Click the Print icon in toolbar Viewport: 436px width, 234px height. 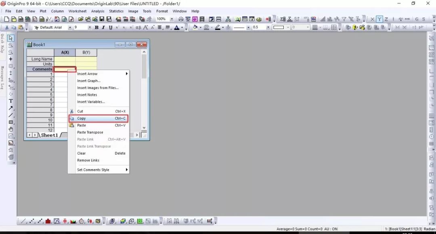[181, 19]
